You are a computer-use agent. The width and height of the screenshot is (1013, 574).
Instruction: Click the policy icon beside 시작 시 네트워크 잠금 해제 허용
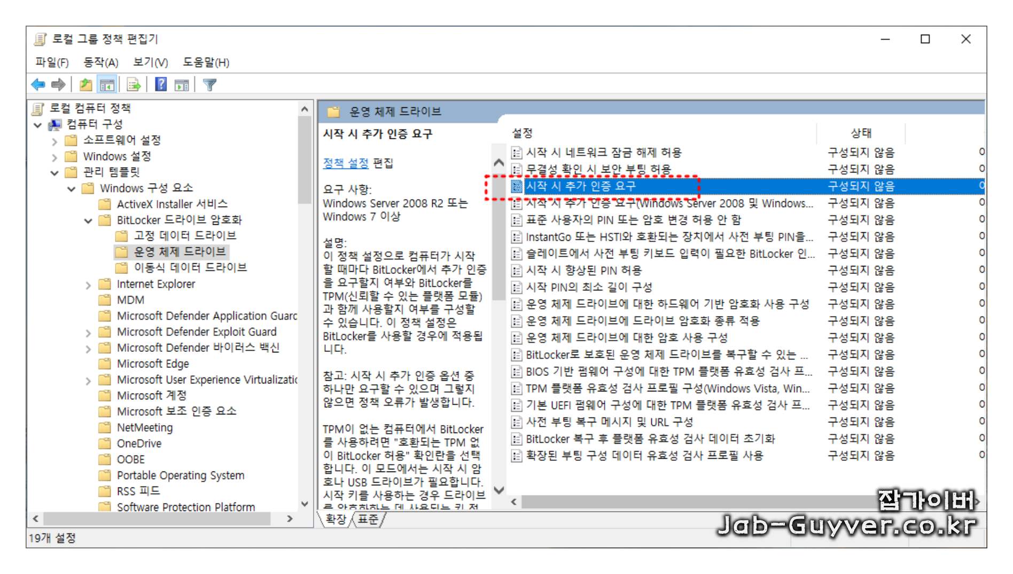pos(516,152)
